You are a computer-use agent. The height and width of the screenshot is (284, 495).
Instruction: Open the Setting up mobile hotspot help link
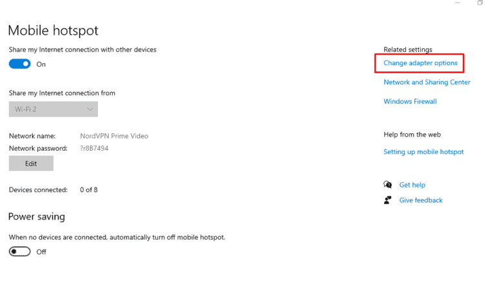pyautogui.click(x=423, y=152)
